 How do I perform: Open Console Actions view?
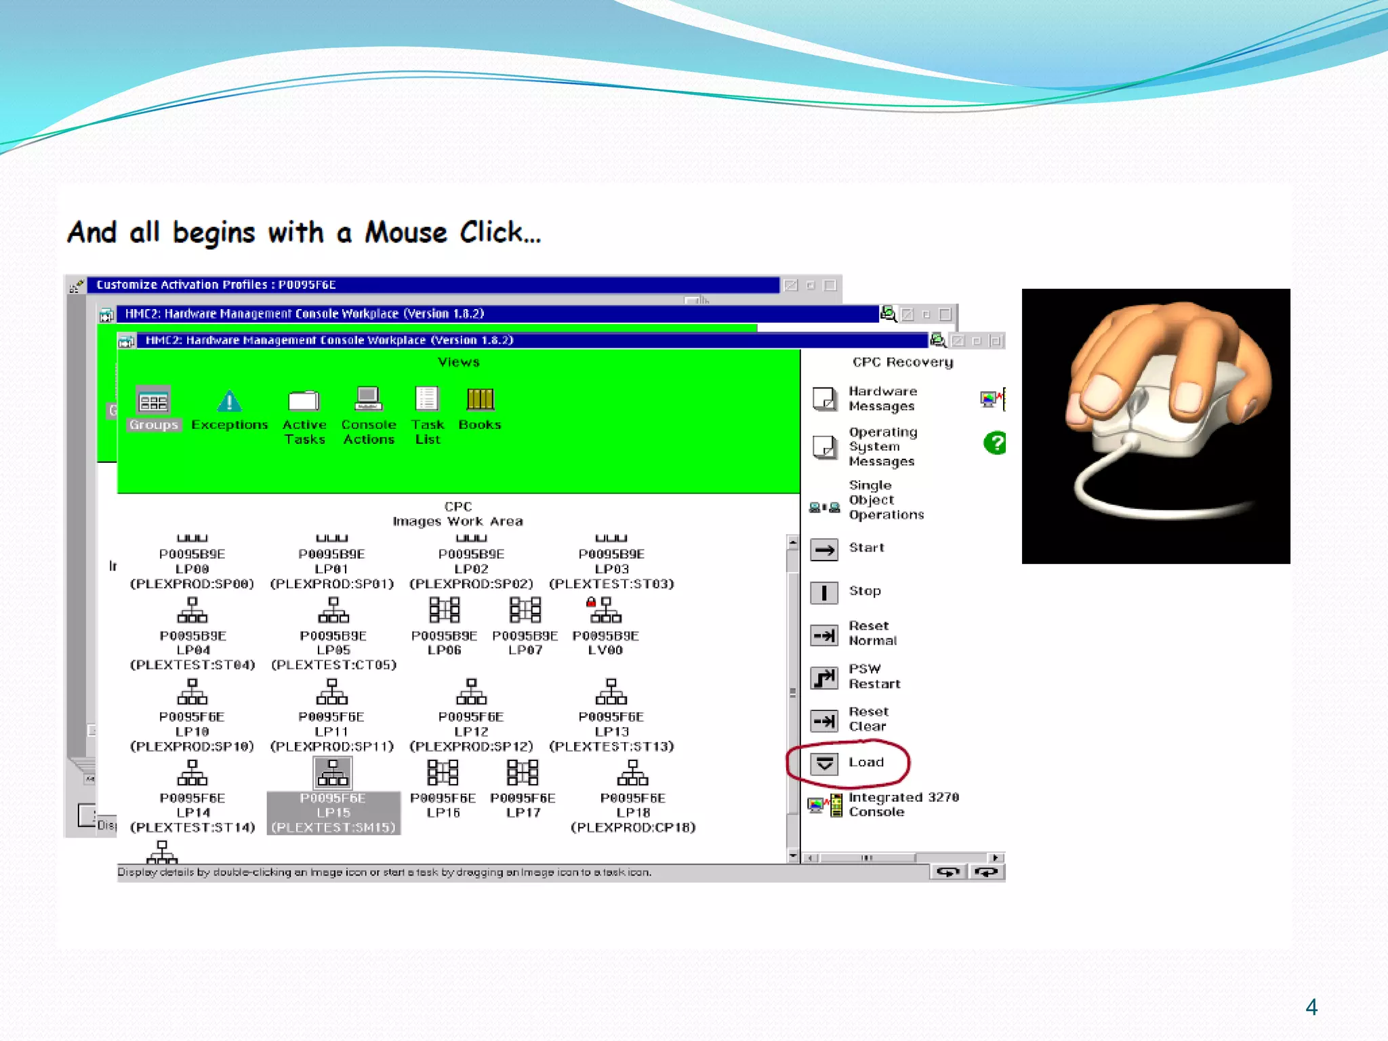(x=368, y=400)
